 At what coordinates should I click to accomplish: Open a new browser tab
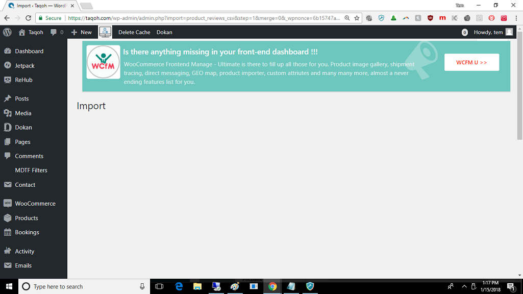coord(86,6)
